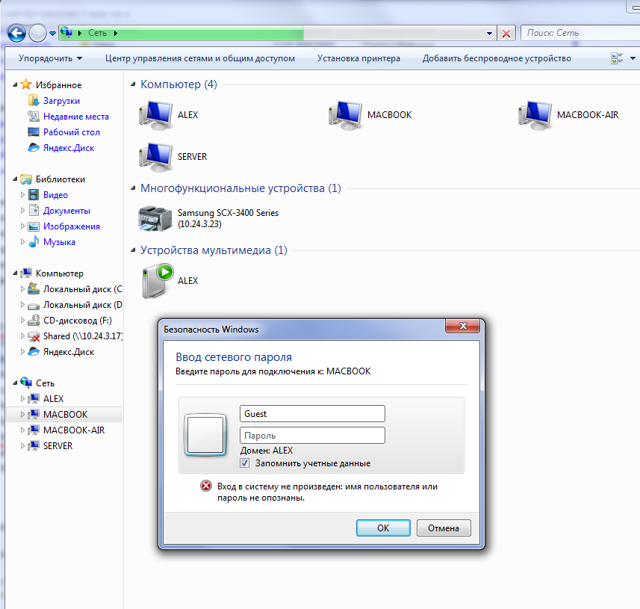
Task: Open the address bar history dropdown arrow
Action: pyautogui.click(x=489, y=34)
